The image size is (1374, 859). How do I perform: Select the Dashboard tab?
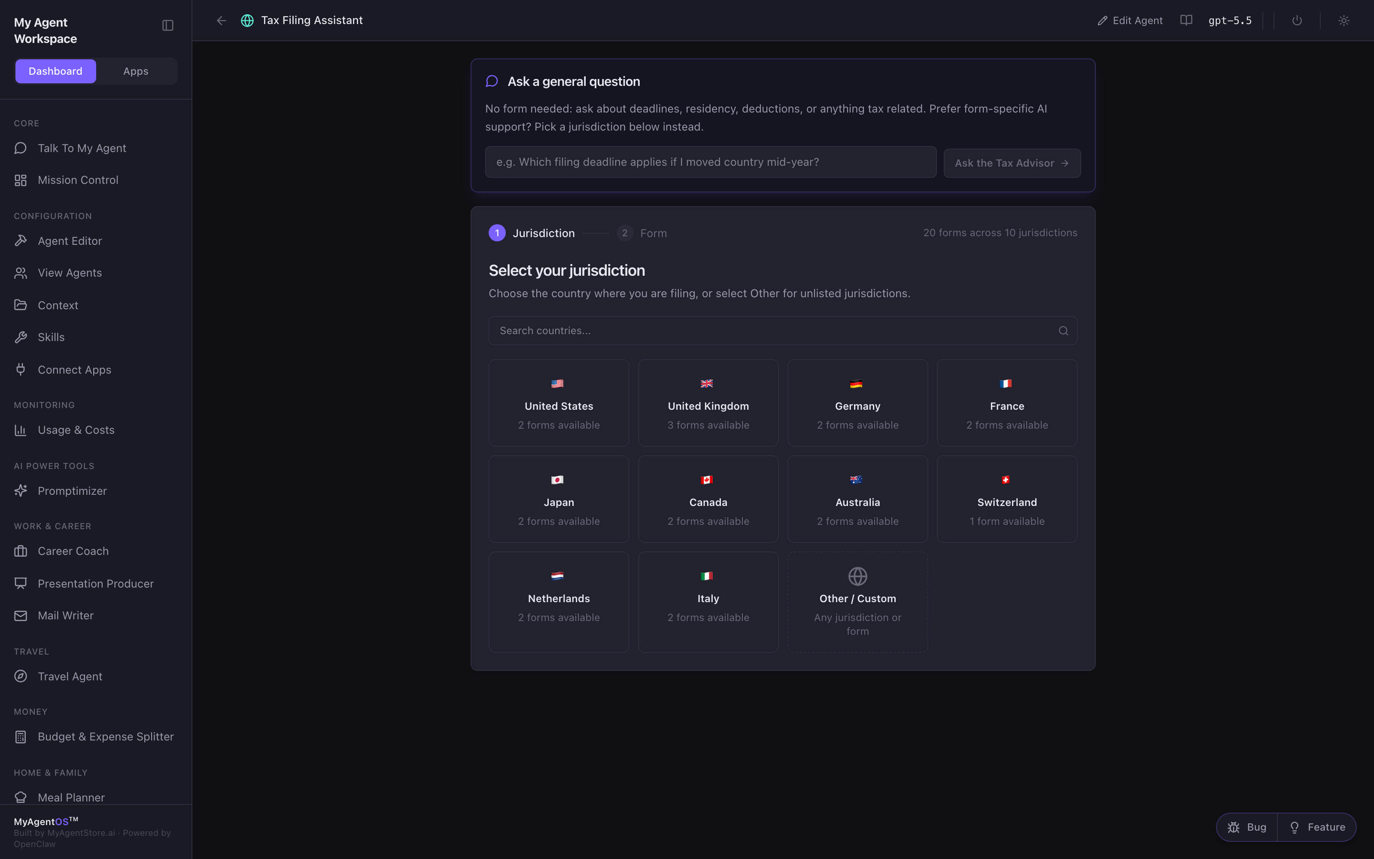tap(56, 72)
